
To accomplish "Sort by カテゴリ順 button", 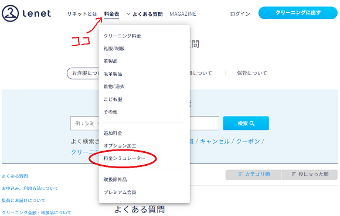I will tap(253, 175).
